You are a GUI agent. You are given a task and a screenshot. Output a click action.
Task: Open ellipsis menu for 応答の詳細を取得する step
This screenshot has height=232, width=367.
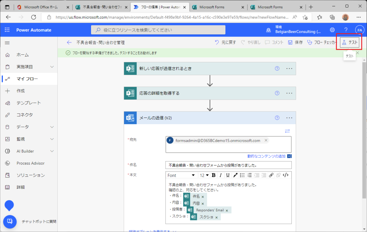[289, 93]
